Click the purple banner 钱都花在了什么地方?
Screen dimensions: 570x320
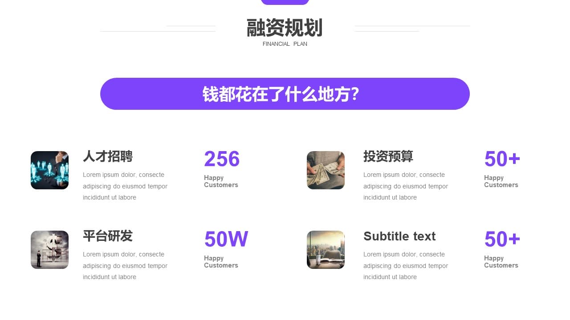(x=285, y=94)
